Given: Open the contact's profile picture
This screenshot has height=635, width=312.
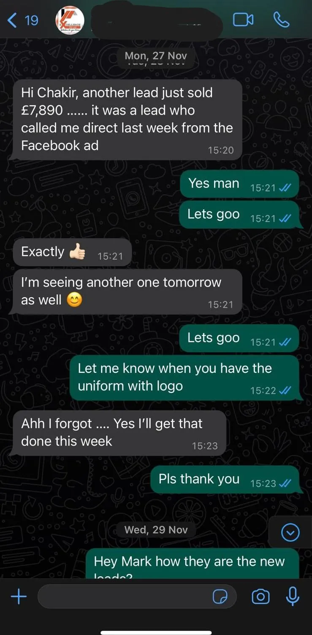Looking at the screenshot, I should (70, 20).
